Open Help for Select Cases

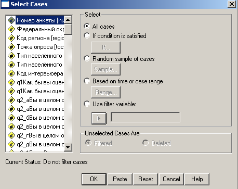[x=197, y=179]
